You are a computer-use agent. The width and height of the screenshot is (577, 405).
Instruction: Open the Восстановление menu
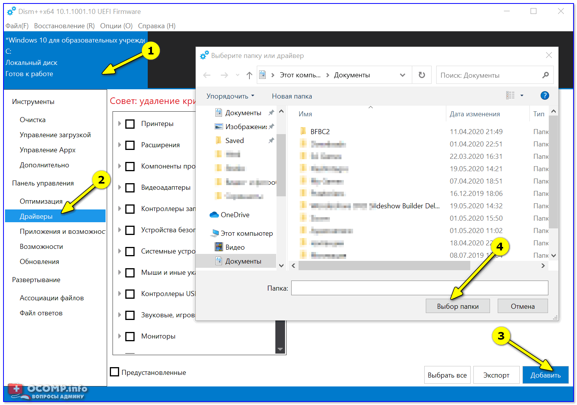pyautogui.click(x=64, y=26)
